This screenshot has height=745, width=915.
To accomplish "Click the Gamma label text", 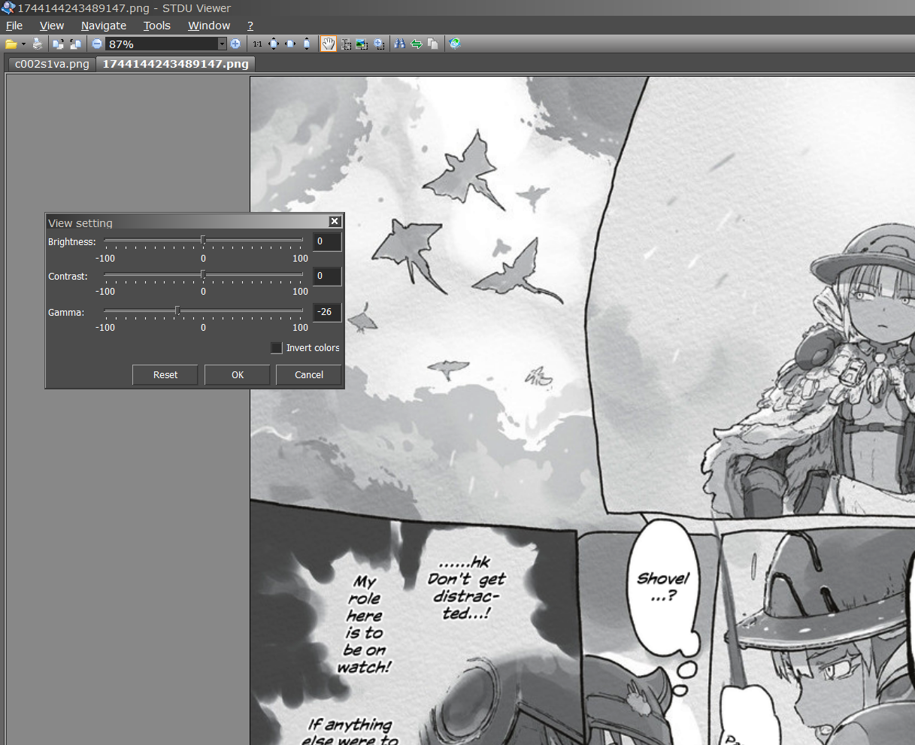I will click(x=66, y=312).
